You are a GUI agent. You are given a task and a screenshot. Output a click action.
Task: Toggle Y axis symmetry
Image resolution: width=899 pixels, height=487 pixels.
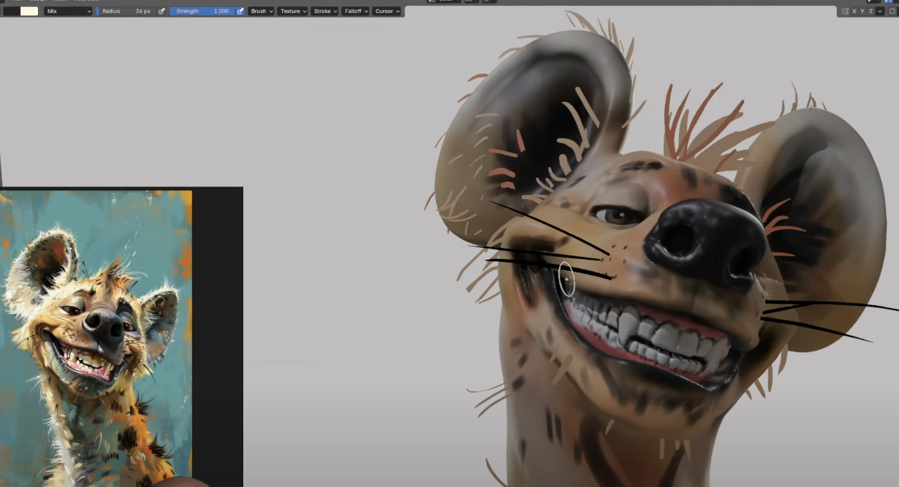click(863, 11)
